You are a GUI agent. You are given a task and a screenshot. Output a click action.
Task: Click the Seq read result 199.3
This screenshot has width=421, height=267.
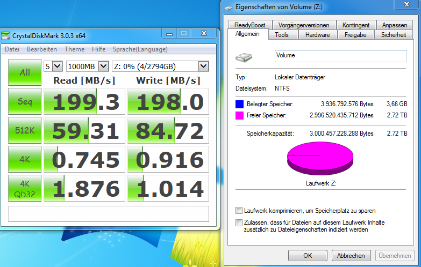tap(84, 101)
